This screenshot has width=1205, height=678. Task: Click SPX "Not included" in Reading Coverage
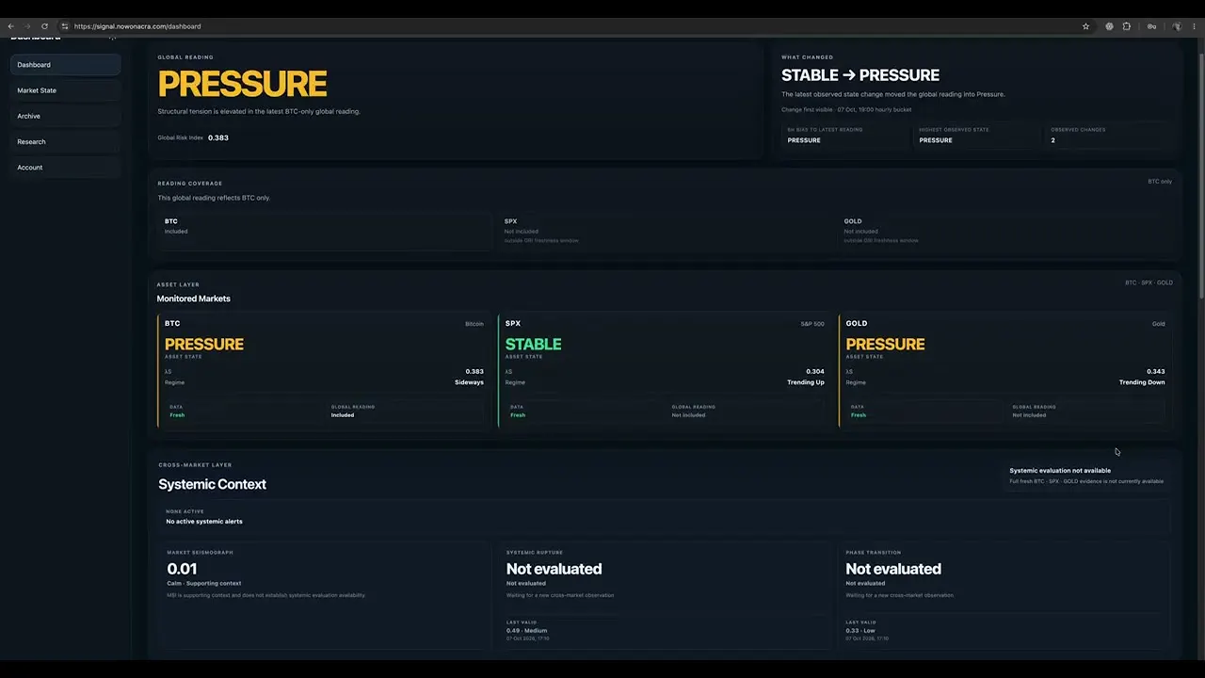[522, 232]
